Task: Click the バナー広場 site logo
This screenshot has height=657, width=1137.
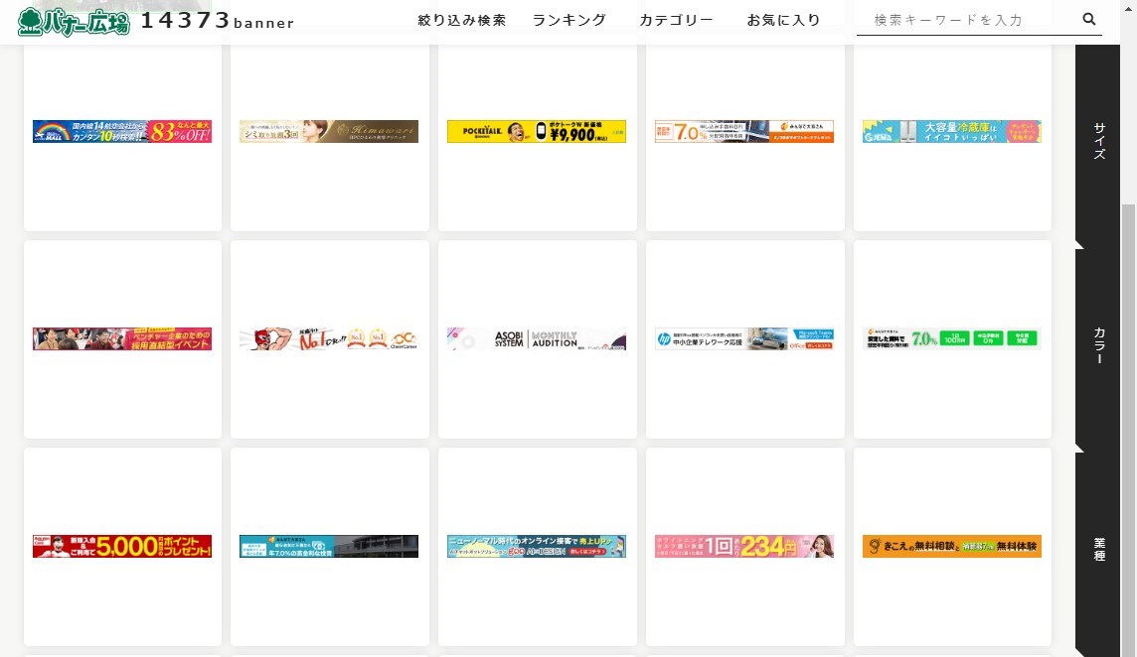Action: (74, 22)
